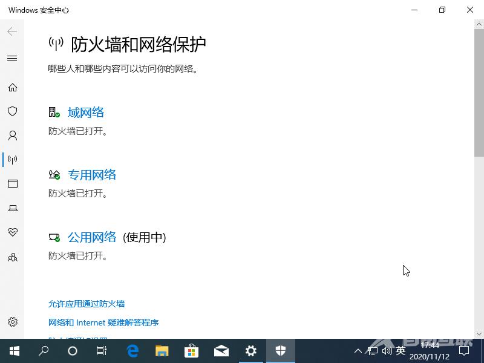Screen dimensions: 484x363
Task: Restore down the Windows 安全中心 window
Action: pyautogui.click(x=442, y=10)
